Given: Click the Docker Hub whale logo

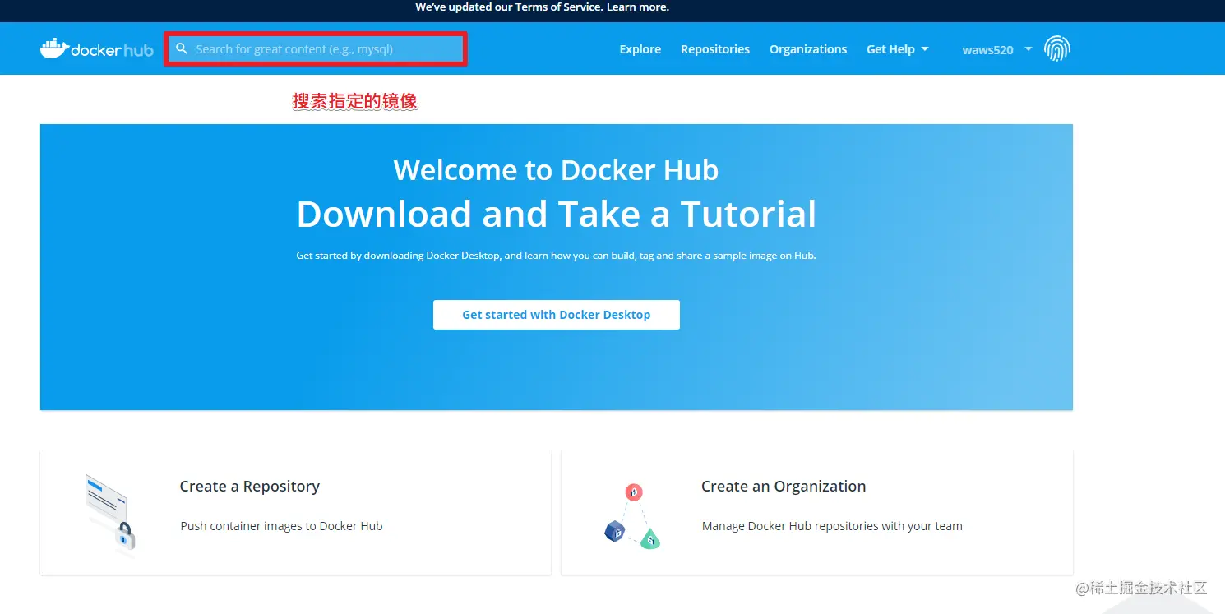Looking at the screenshot, I should coord(96,49).
